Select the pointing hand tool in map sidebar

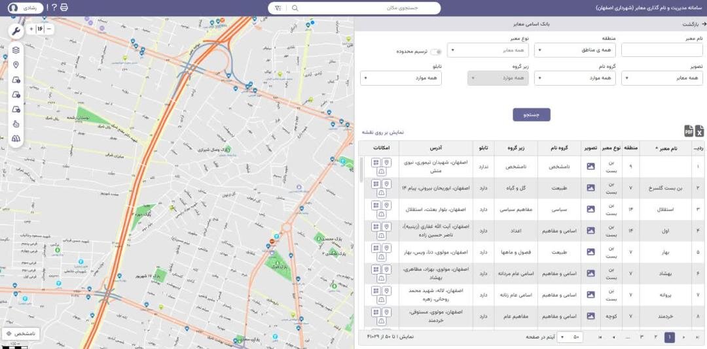pyautogui.click(x=16, y=124)
